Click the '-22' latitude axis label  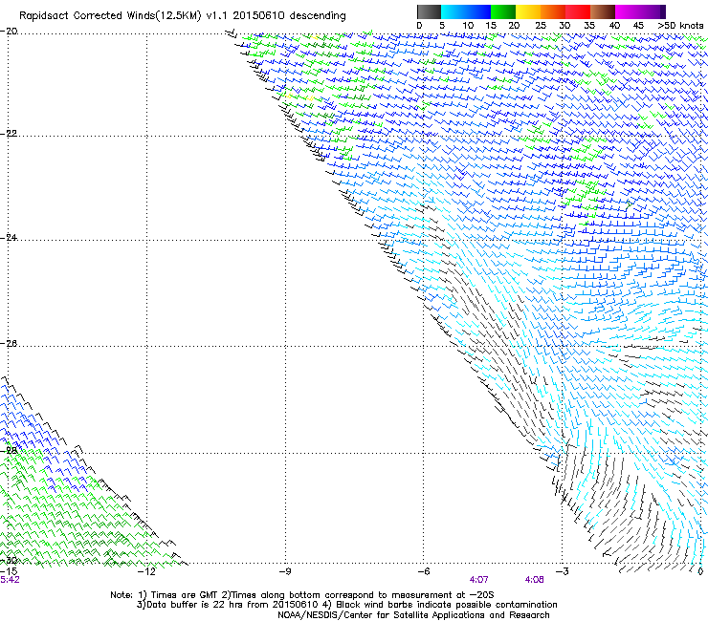click(x=9, y=134)
